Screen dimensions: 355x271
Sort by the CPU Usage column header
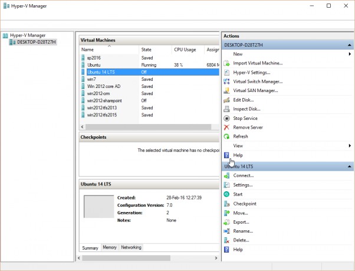coord(188,50)
